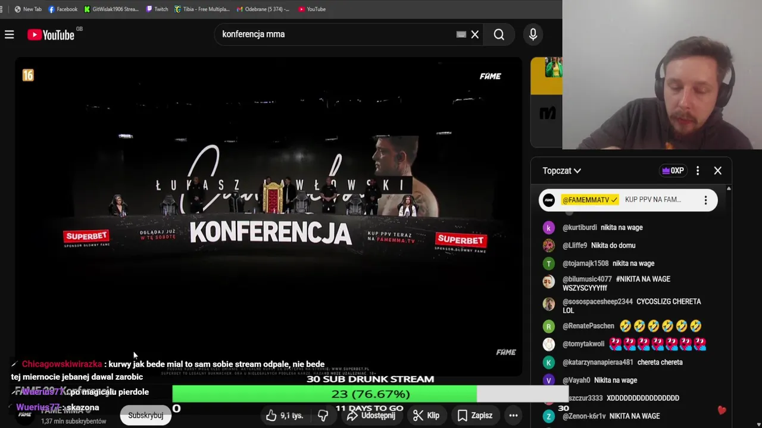The width and height of the screenshot is (762, 428).
Task: Open the FAME MMA channel avatar
Action: click(x=25, y=415)
